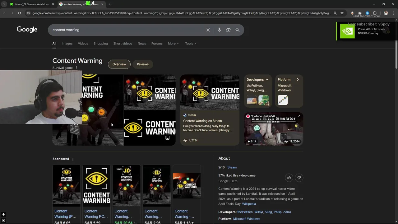The image size is (398, 224).
Task: Close the content warning Google Search tab
Action: tap(102, 4)
